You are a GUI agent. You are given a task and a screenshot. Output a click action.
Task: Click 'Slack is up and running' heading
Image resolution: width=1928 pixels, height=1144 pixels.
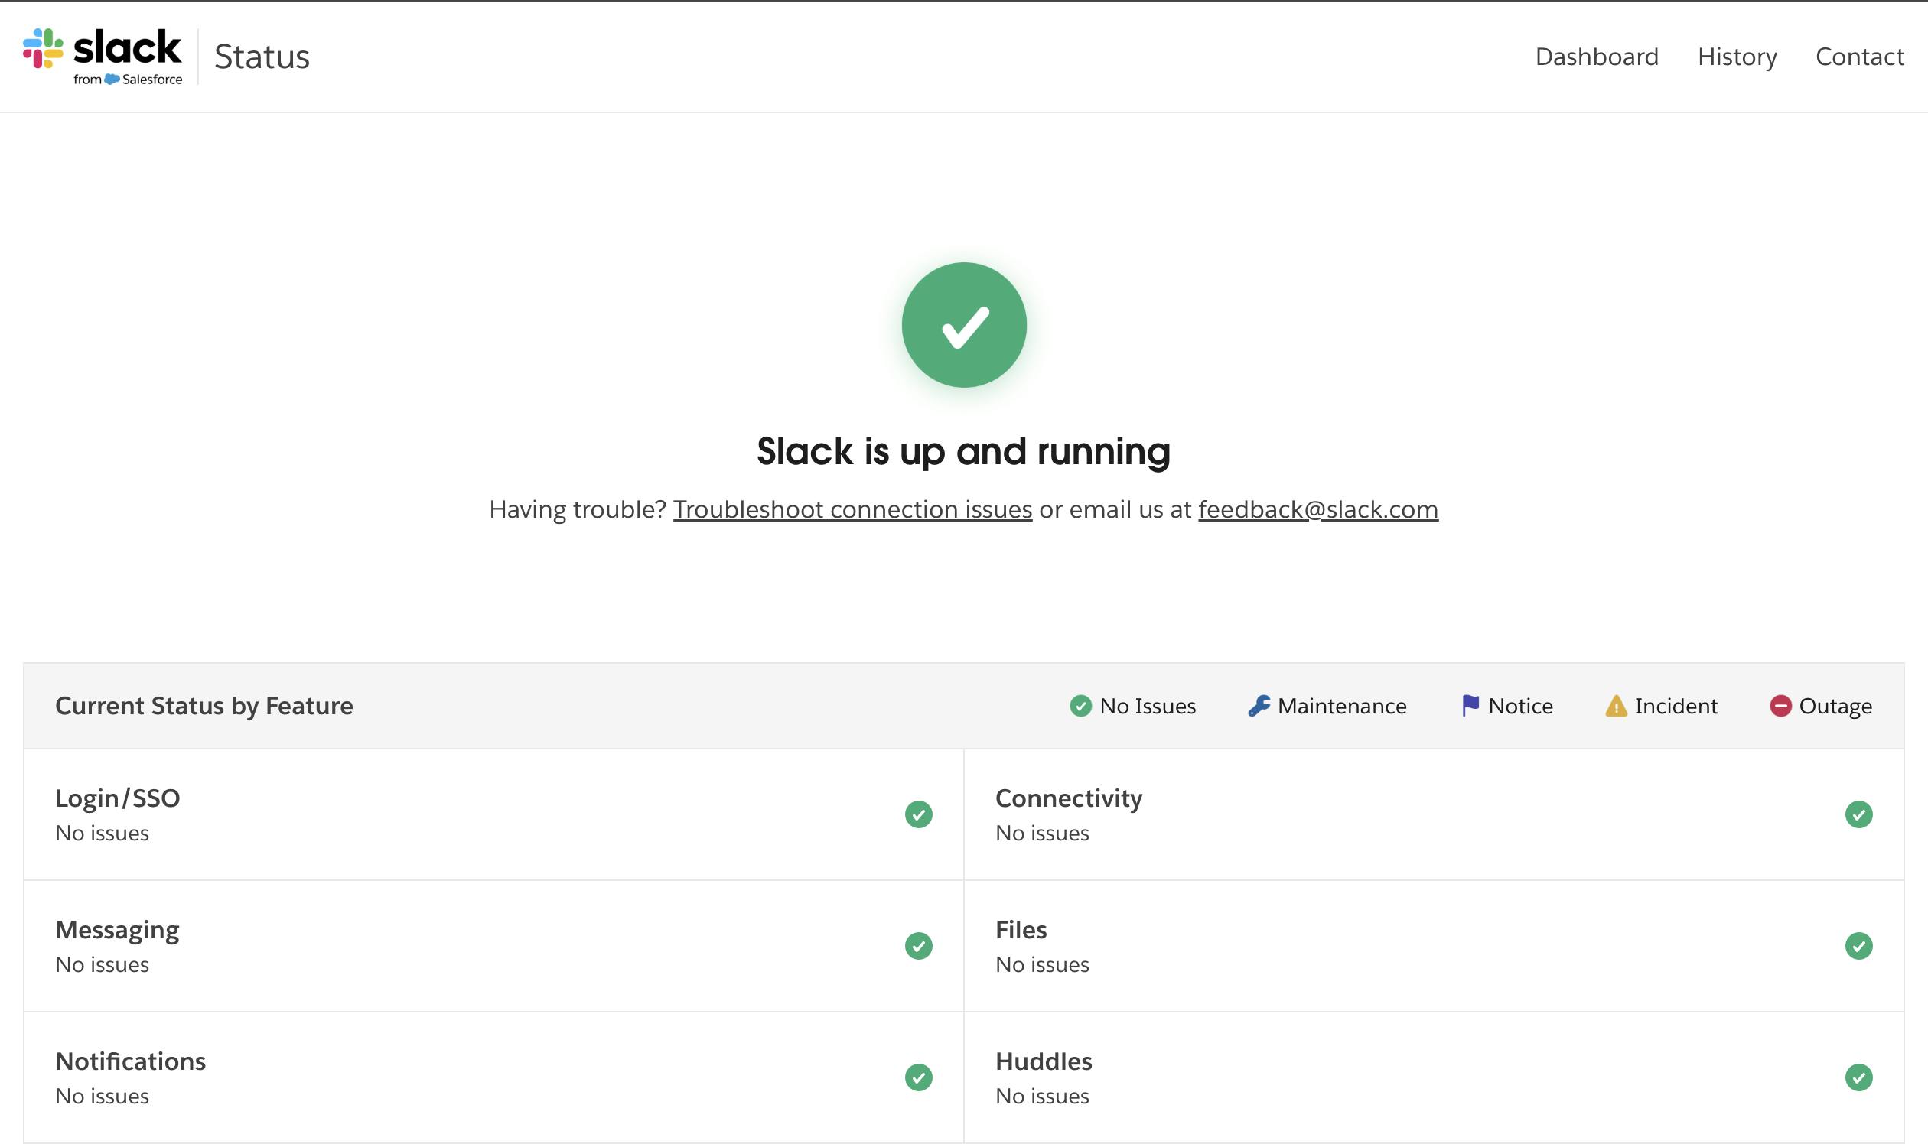coord(964,452)
